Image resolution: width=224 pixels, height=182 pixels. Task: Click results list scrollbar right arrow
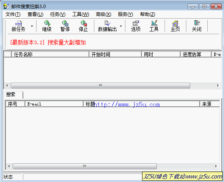pos(216,166)
